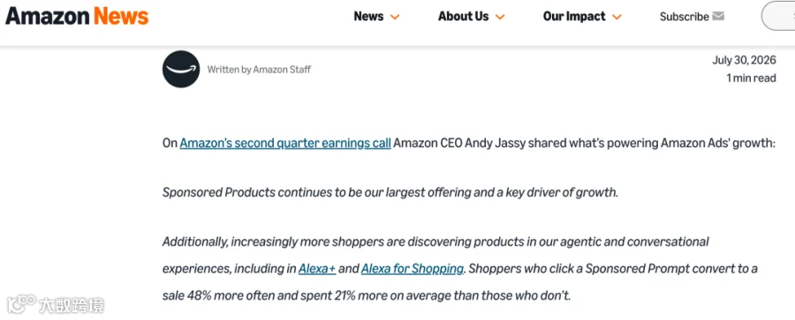Expand the About Us chevron

pos(500,18)
